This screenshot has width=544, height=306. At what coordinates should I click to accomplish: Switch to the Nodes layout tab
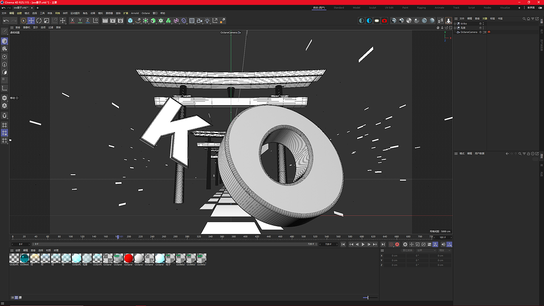click(x=487, y=8)
